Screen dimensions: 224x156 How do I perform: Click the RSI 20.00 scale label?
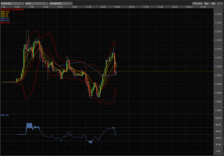218,145
